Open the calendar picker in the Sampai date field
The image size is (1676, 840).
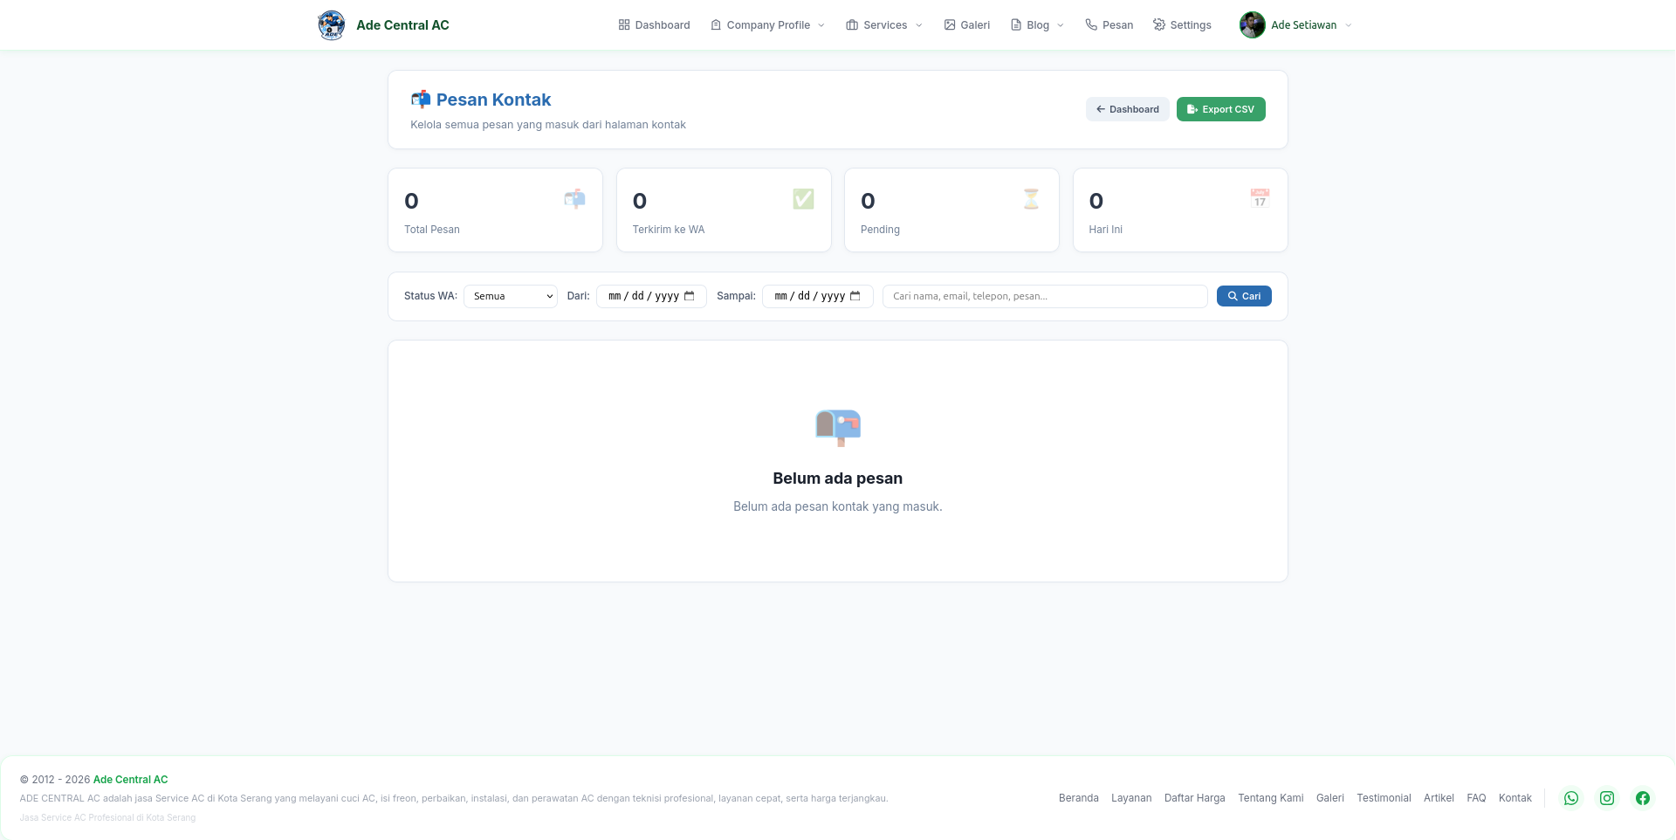(x=855, y=296)
